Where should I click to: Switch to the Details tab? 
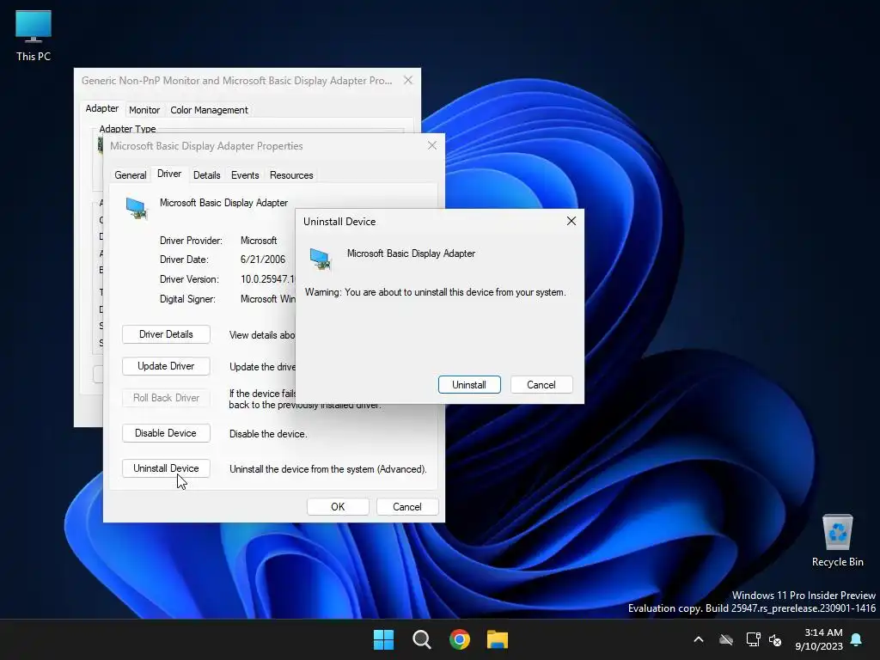coord(206,175)
